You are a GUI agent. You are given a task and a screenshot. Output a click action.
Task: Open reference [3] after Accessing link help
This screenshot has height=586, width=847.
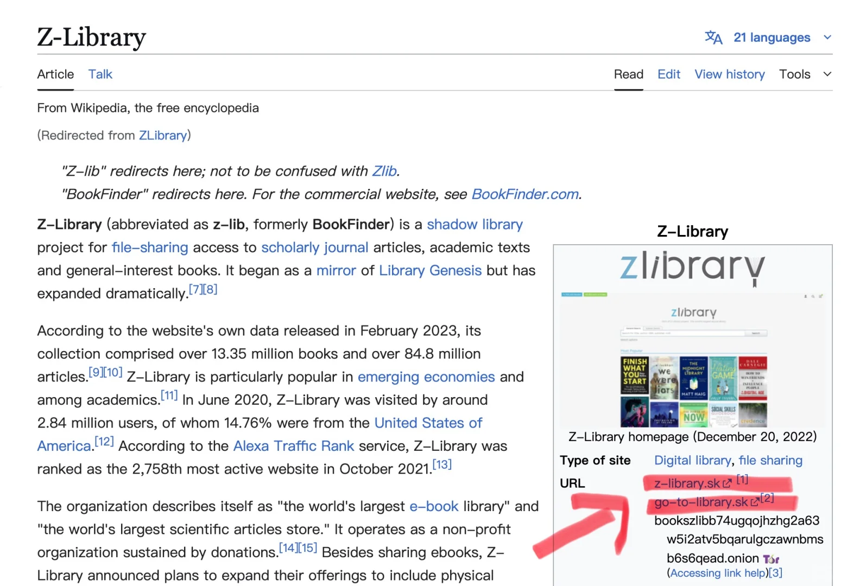(x=775, y=573)
